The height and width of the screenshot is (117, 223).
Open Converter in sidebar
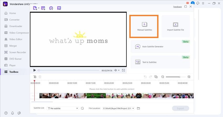pos(12,20)
